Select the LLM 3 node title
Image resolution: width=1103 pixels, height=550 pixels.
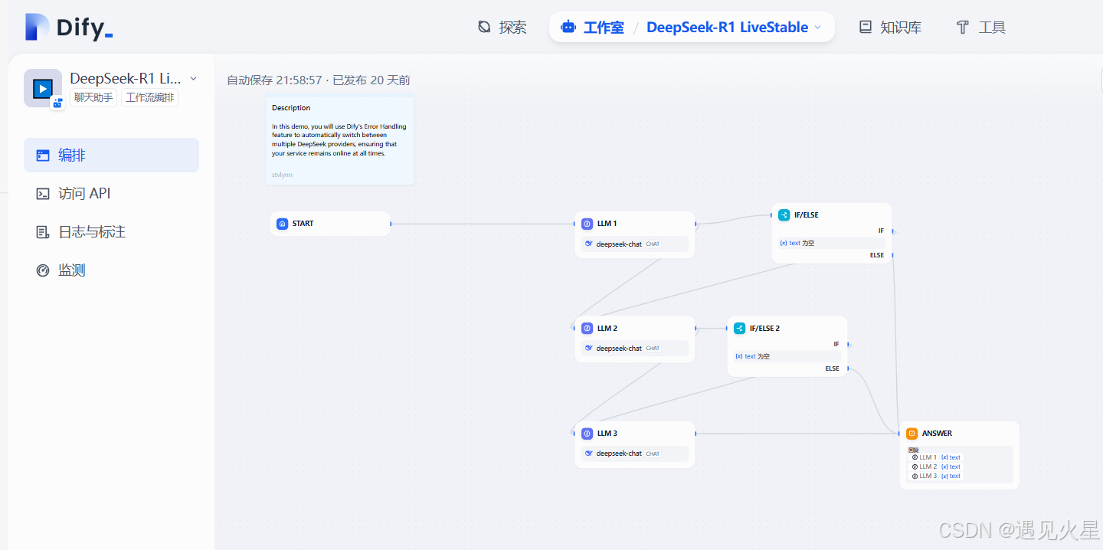click(x=607, y=434)
